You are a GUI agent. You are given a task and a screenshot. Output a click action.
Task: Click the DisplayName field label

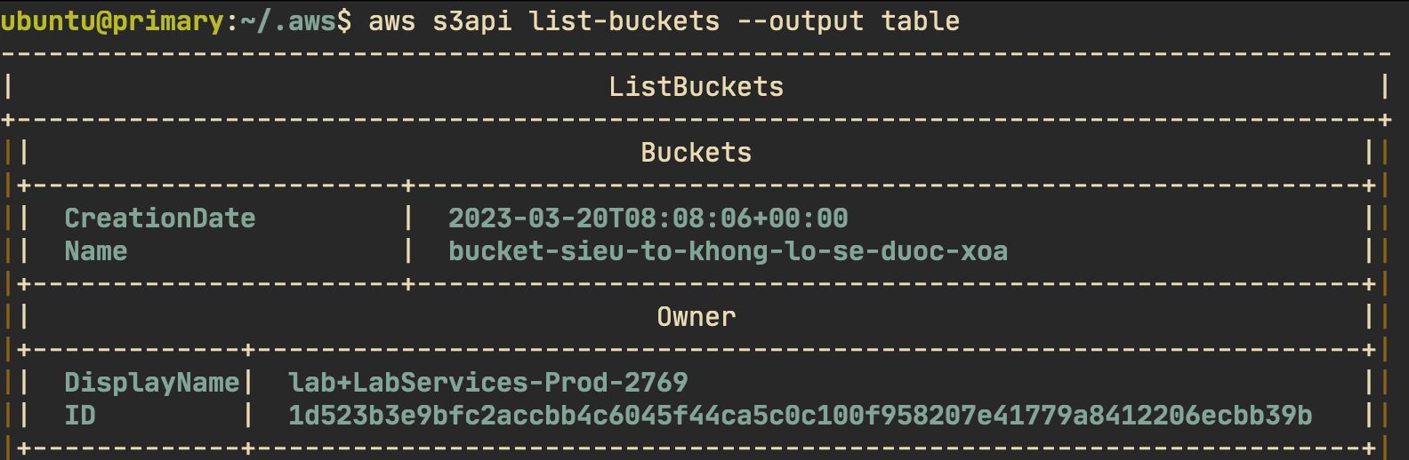(152, 383)
